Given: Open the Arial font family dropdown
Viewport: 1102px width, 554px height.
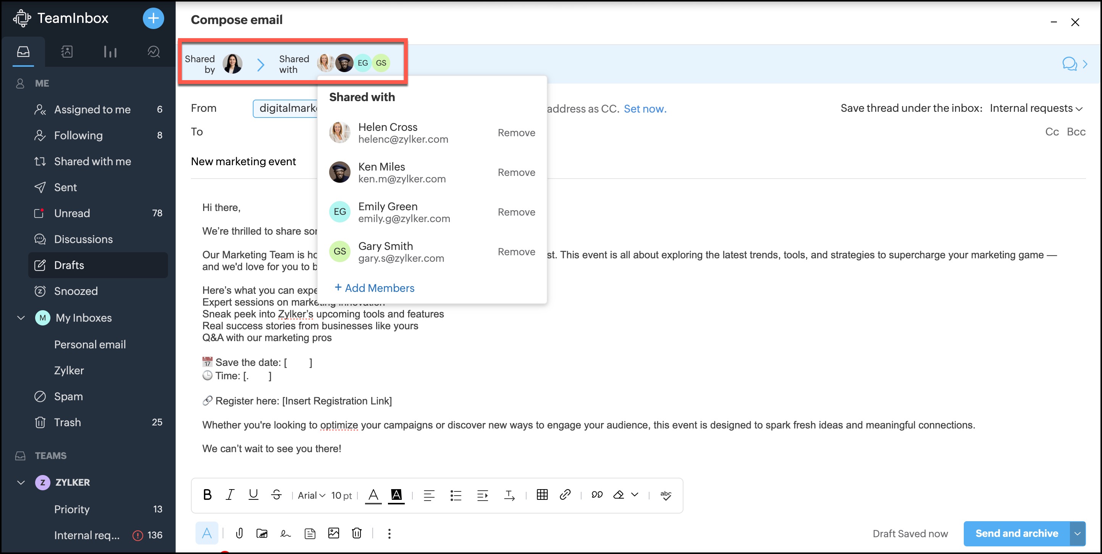Looking at the screenshot, I should pyautogui.click(x=312, y=496).
